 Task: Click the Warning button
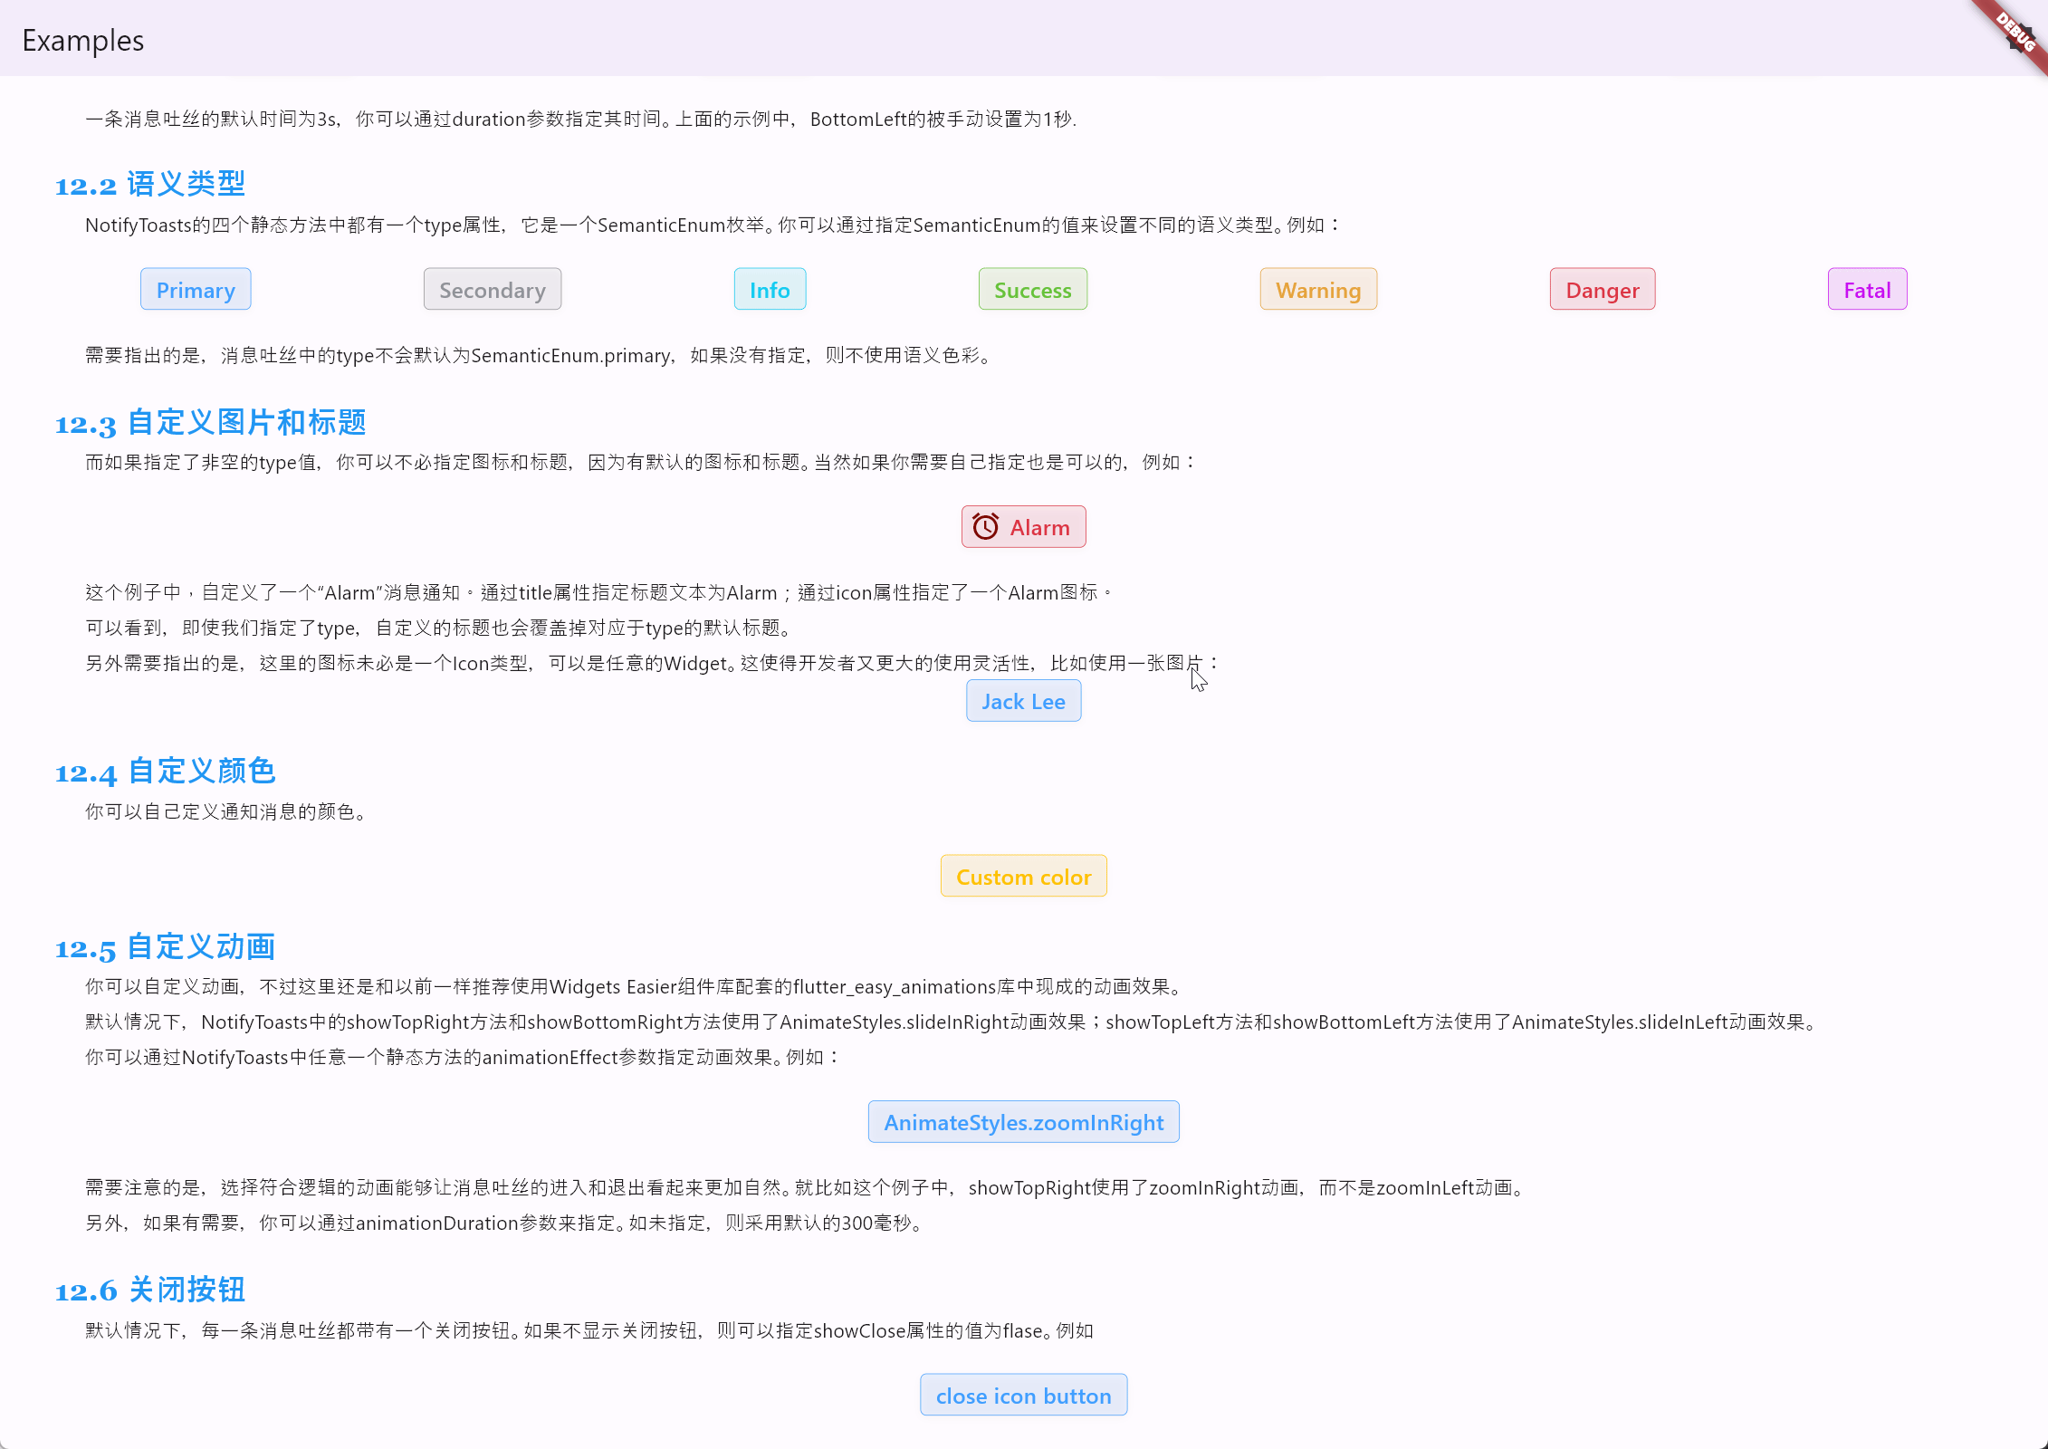pos(1318,290)
